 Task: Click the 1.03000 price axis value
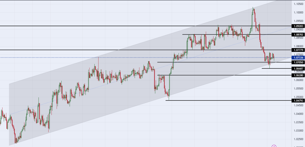299,131
